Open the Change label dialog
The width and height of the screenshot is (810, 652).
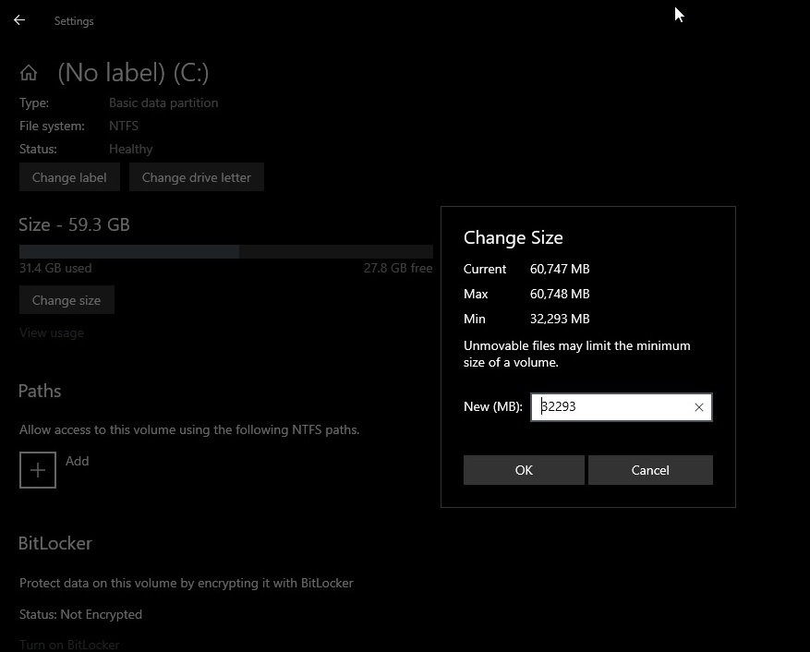click(69, 176)
